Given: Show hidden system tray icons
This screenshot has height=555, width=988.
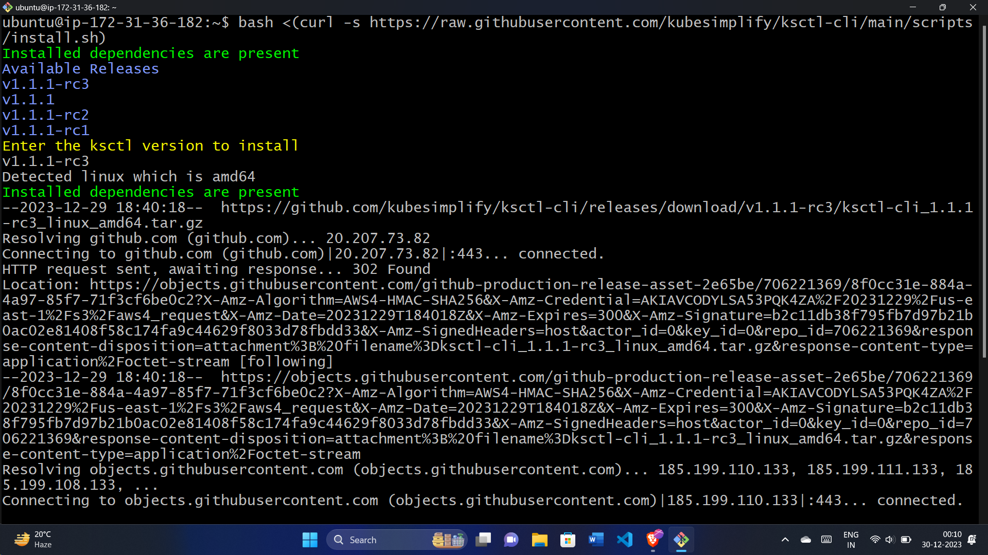Looking at the screenshot, I should coord(785,540).
